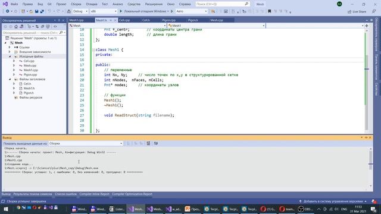The width and height of the screenshot is (381, 214).
Task: Click the Chrome icon on the taskbar
Action: [18, 207]
